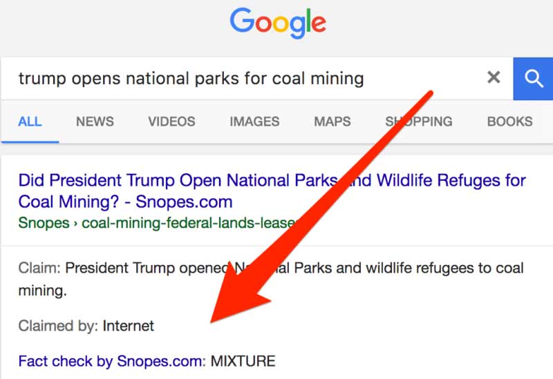This screenshot has height=379, width=553.
Task: Open the 'Did President Trump Open National Parks' result
Action: click(272, 191)
